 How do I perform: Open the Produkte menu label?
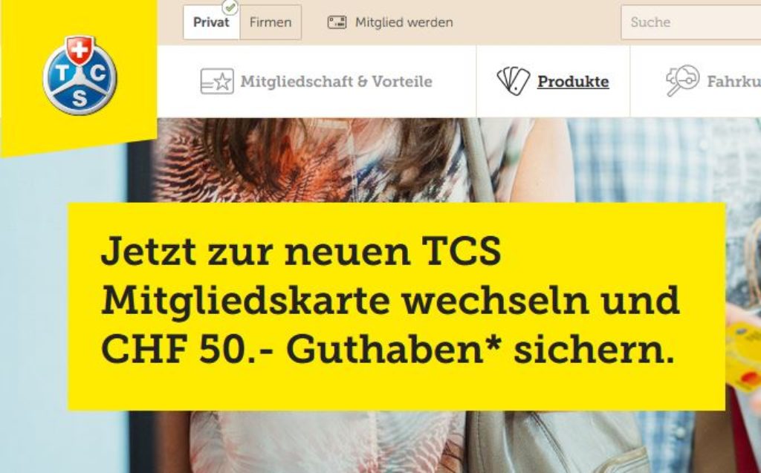573,82
